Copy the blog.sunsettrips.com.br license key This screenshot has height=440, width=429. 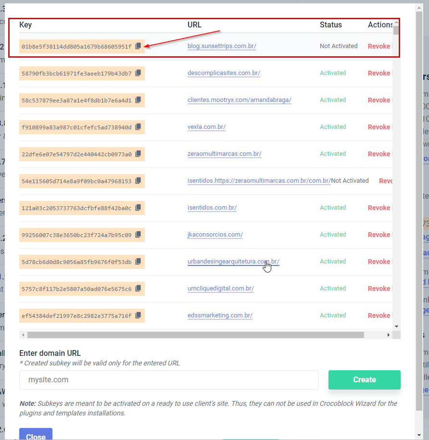[x=138, y=46]
